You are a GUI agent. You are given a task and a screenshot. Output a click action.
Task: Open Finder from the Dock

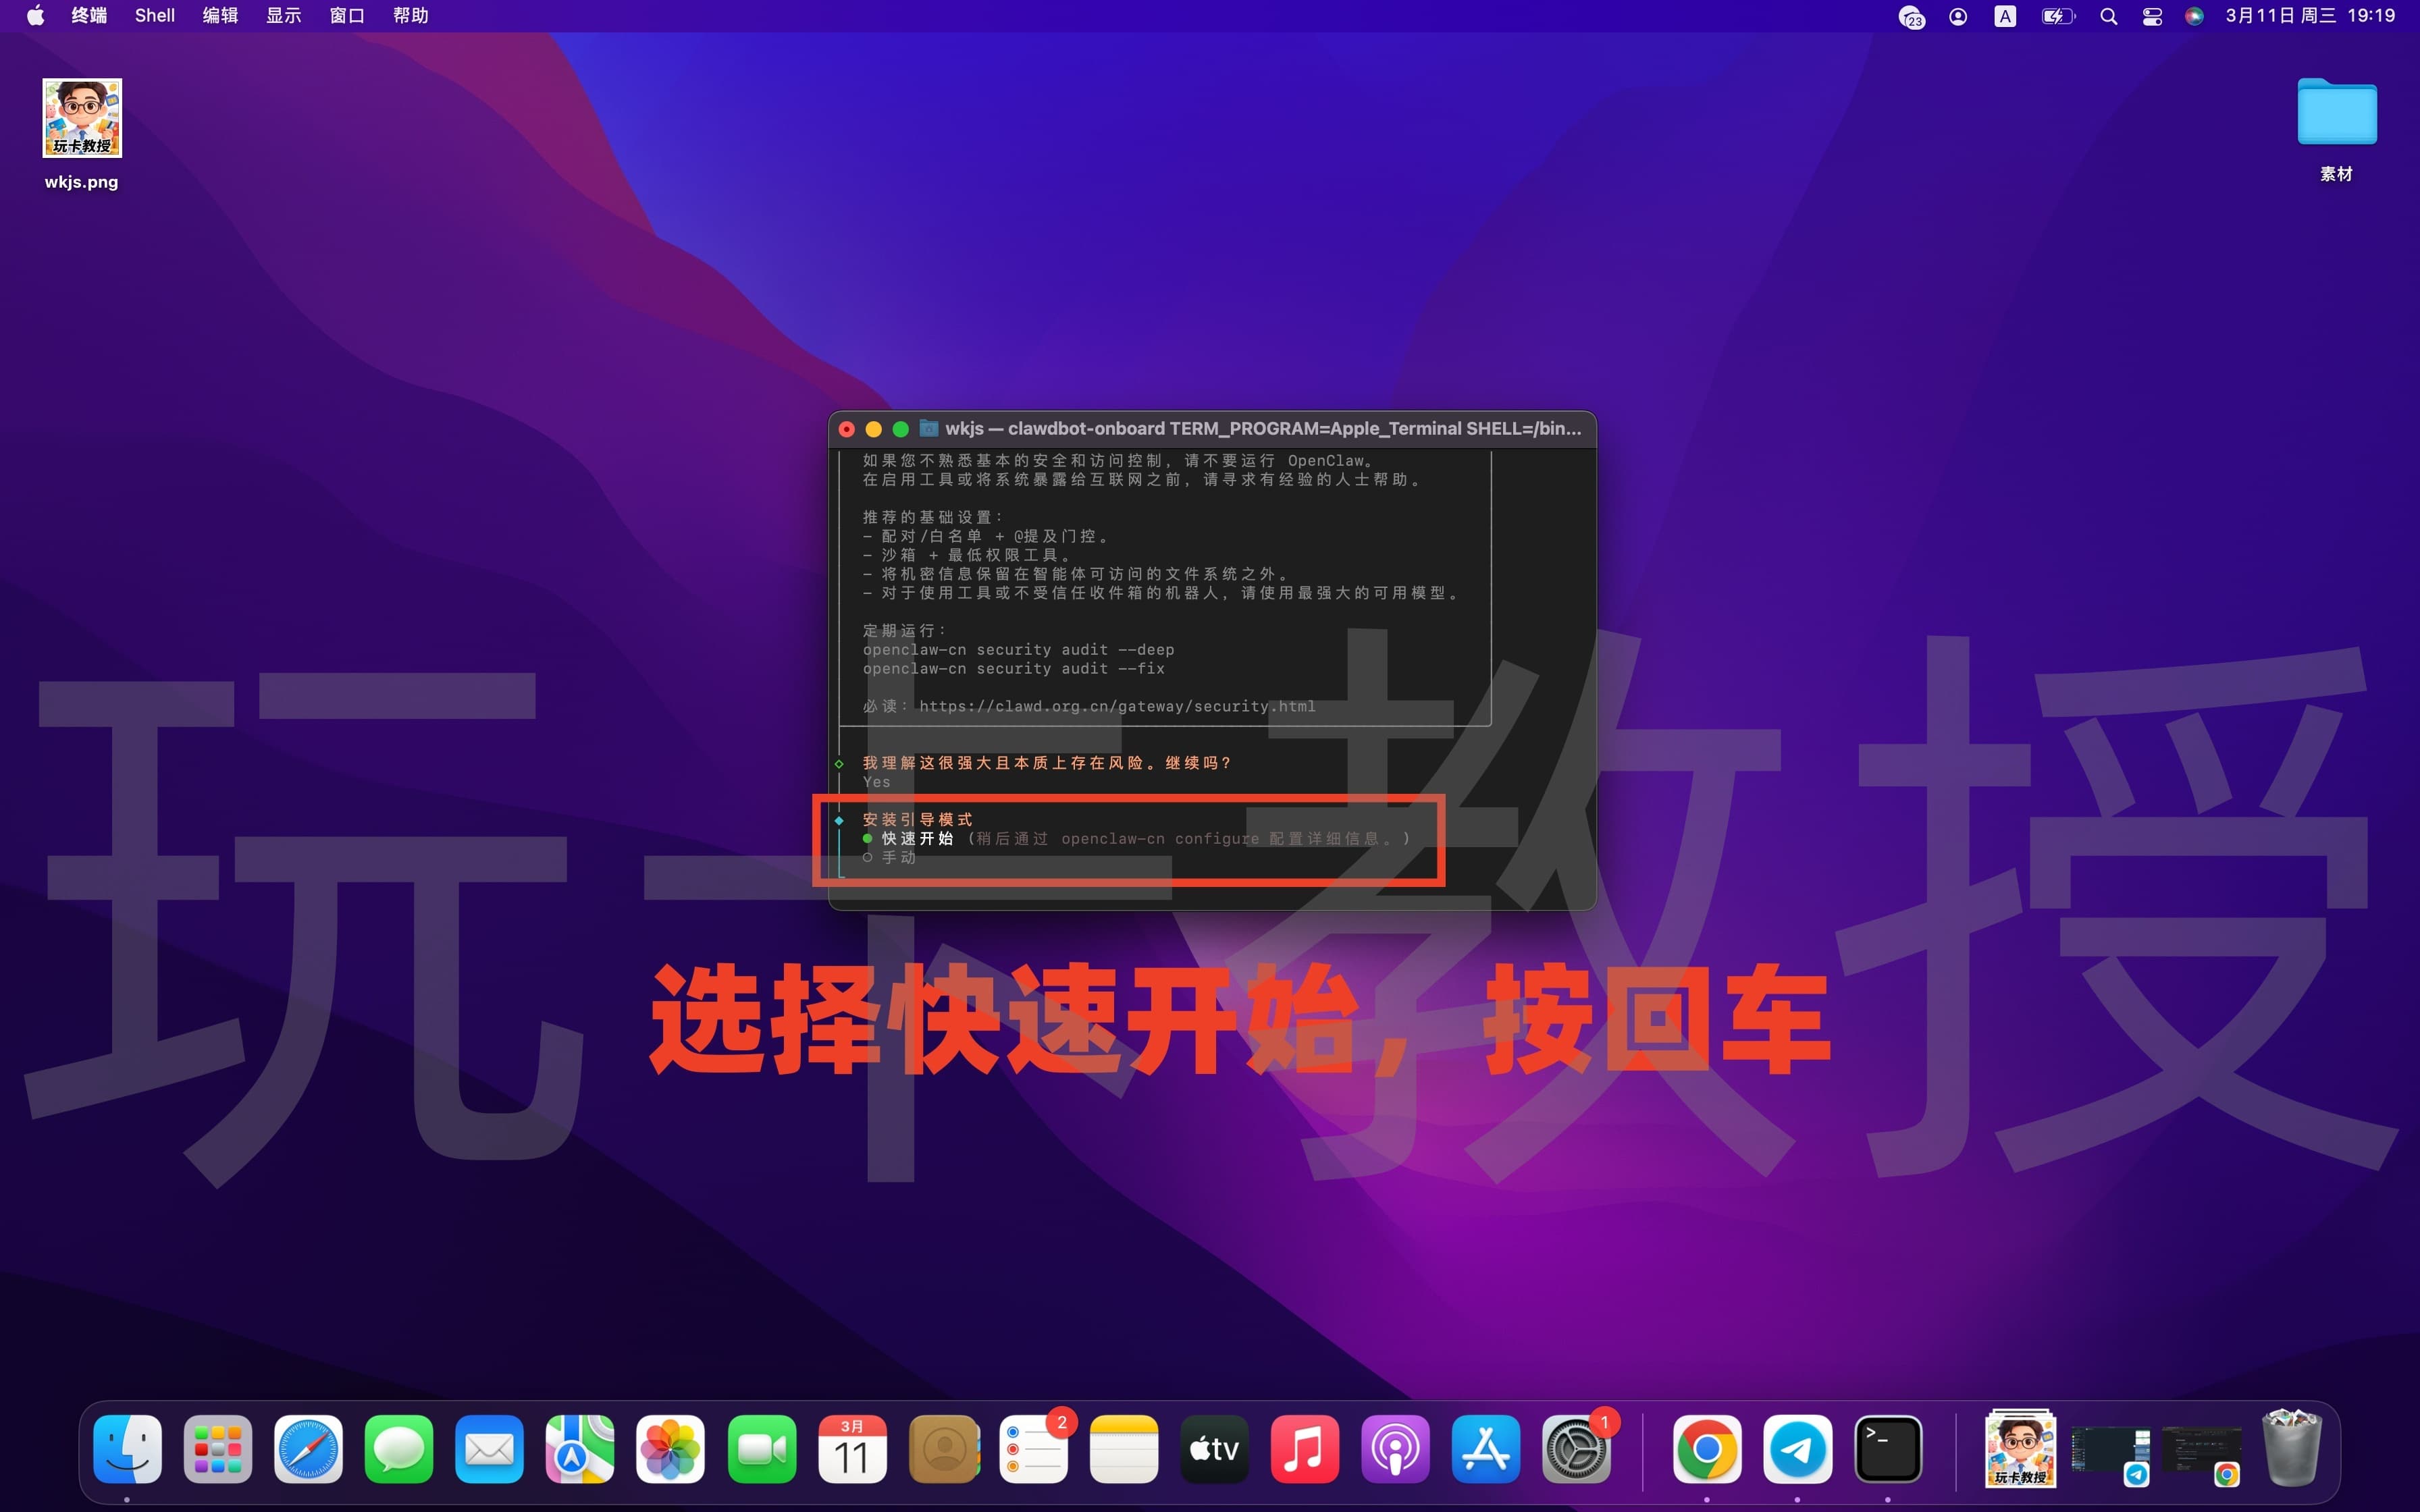[127, 1448]
